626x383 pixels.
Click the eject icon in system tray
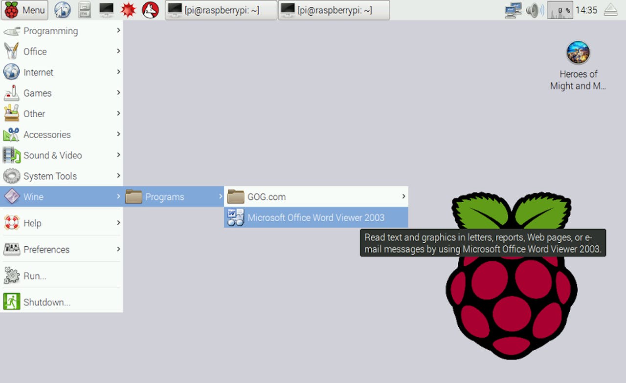pos(611,10)
